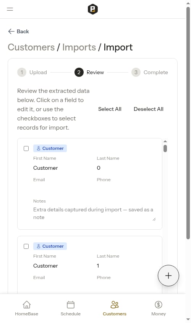Edit First Name of Customer 0 record
Viewport: 191px width, 323px height.
63,168
